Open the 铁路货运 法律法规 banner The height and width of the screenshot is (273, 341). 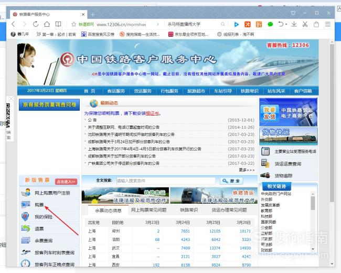tap(214, 195)
